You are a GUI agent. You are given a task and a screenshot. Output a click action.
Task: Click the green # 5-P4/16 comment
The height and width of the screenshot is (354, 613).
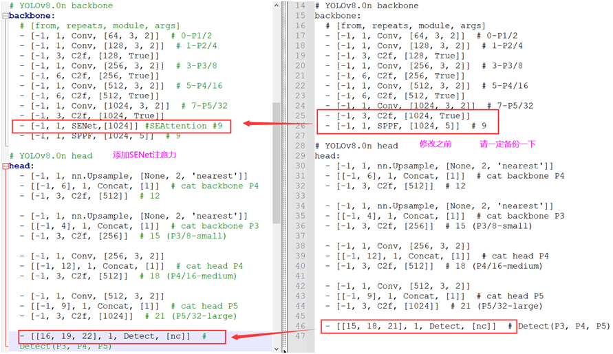coord(199,85)
